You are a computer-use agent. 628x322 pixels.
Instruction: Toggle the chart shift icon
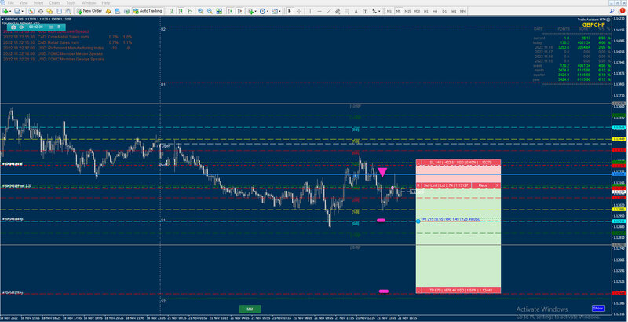coord(239,11)
